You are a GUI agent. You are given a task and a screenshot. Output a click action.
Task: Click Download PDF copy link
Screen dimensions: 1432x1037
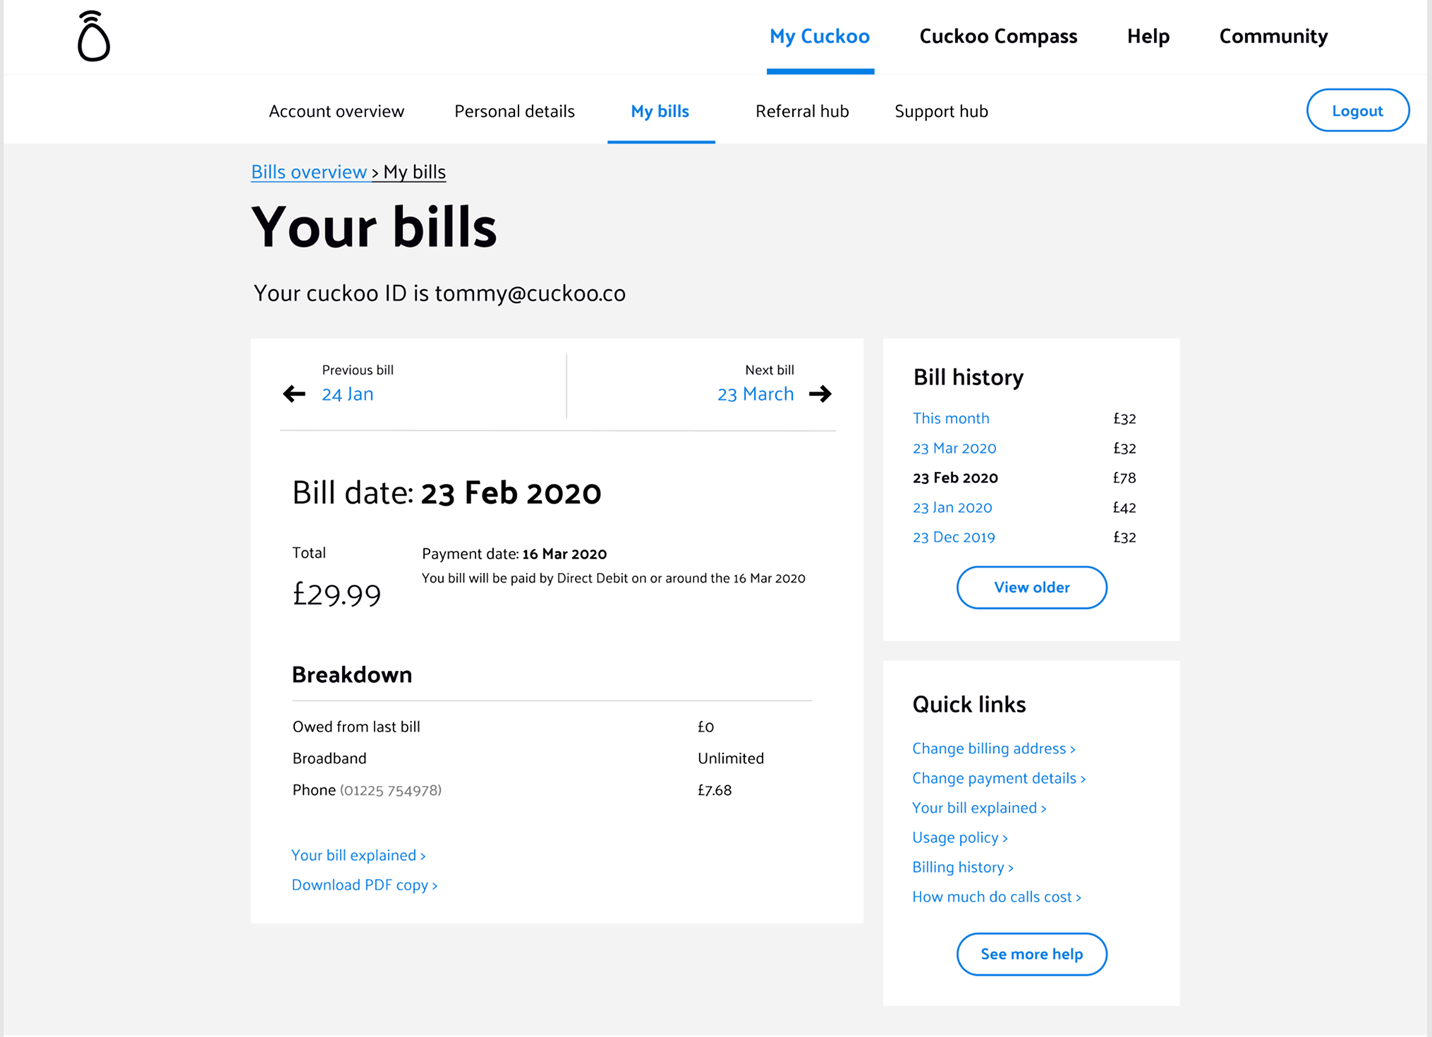[364, 885]
